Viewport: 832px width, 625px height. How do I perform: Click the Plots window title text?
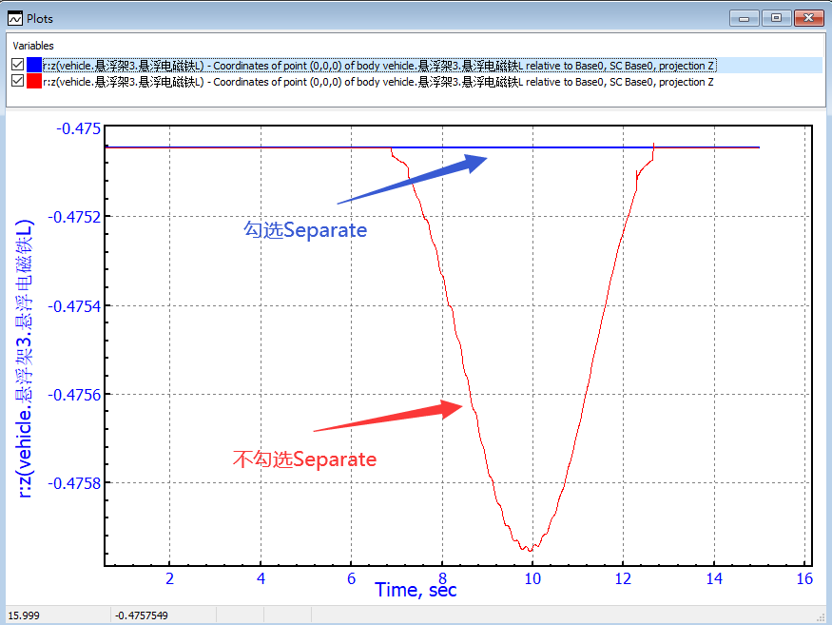(40, 19)
